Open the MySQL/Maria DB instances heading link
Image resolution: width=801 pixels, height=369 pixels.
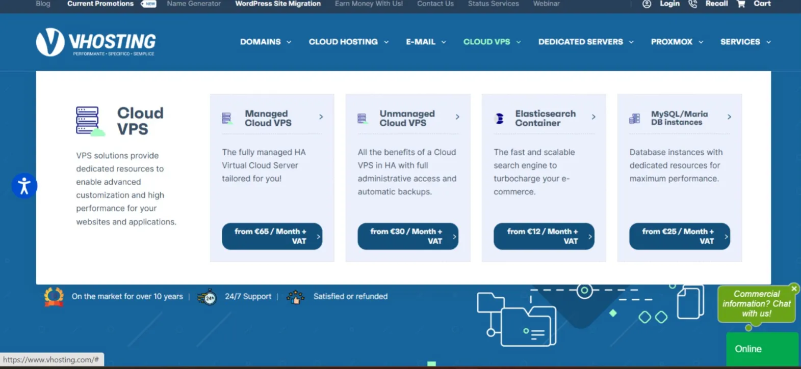pos(679,118)
